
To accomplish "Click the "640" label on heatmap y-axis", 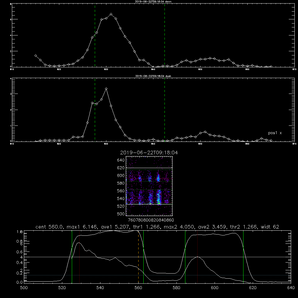I will (x=121, y=160).
